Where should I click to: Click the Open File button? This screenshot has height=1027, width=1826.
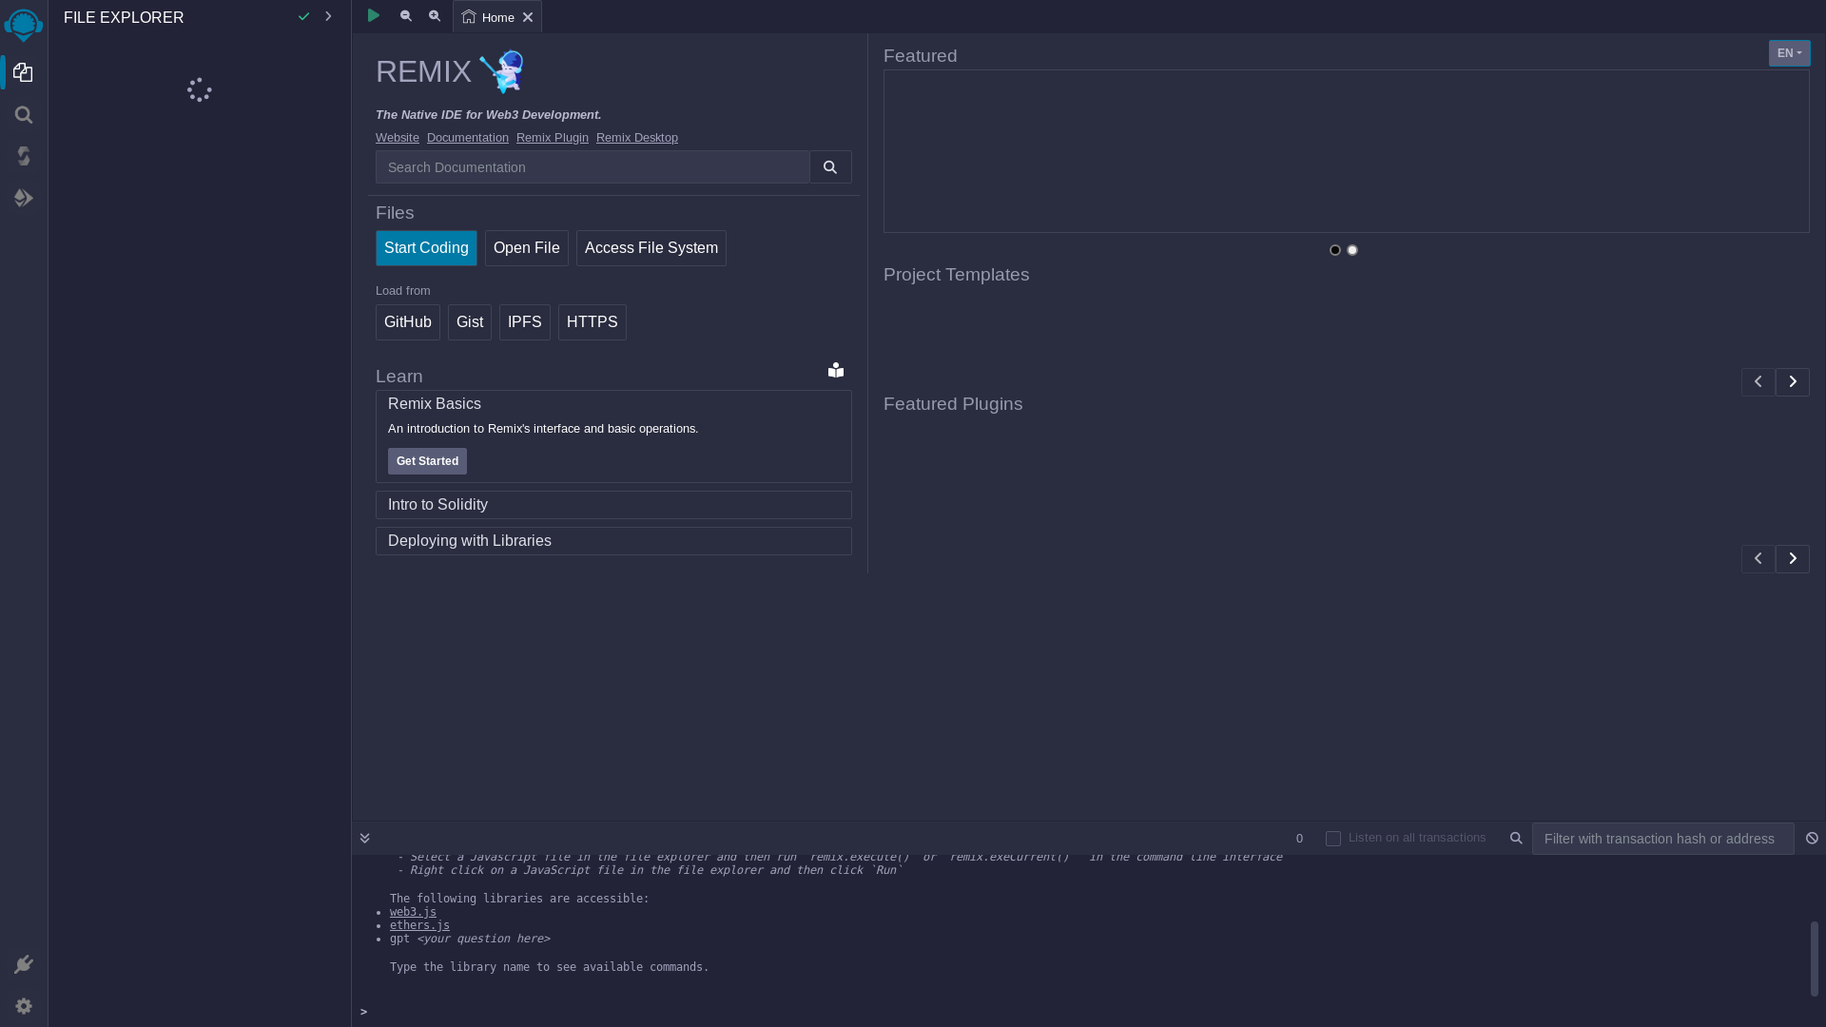527,248
